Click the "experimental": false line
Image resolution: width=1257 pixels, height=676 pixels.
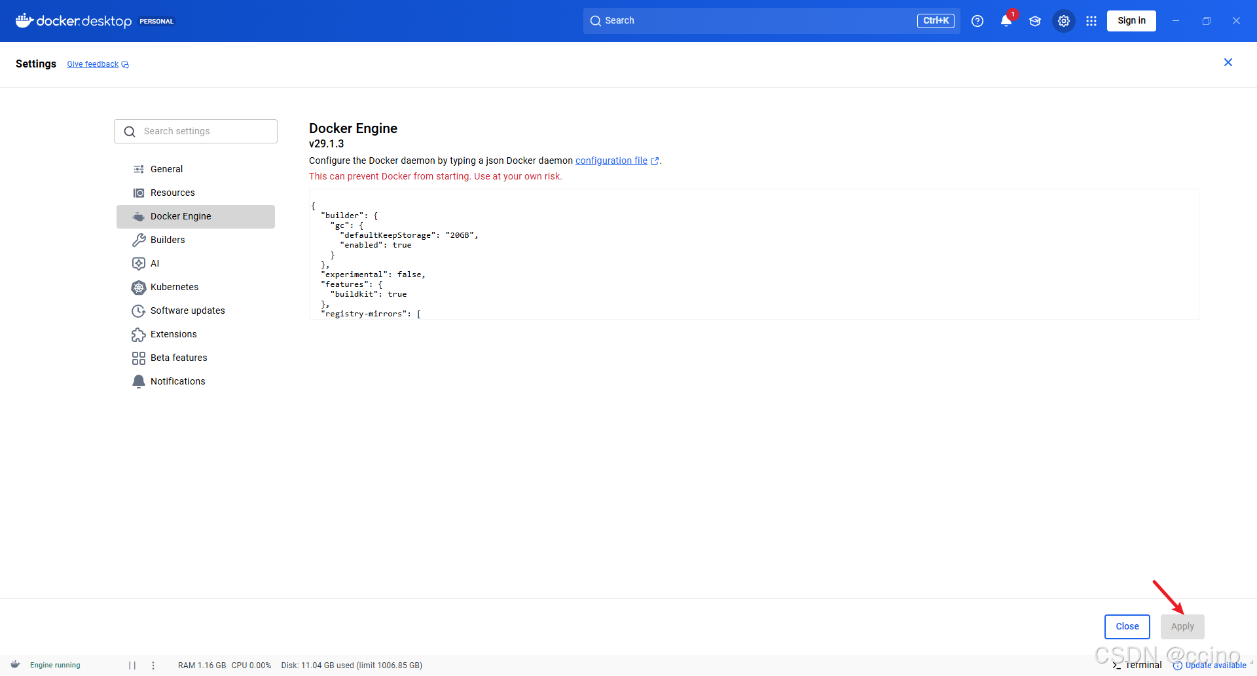pos(373,274)
